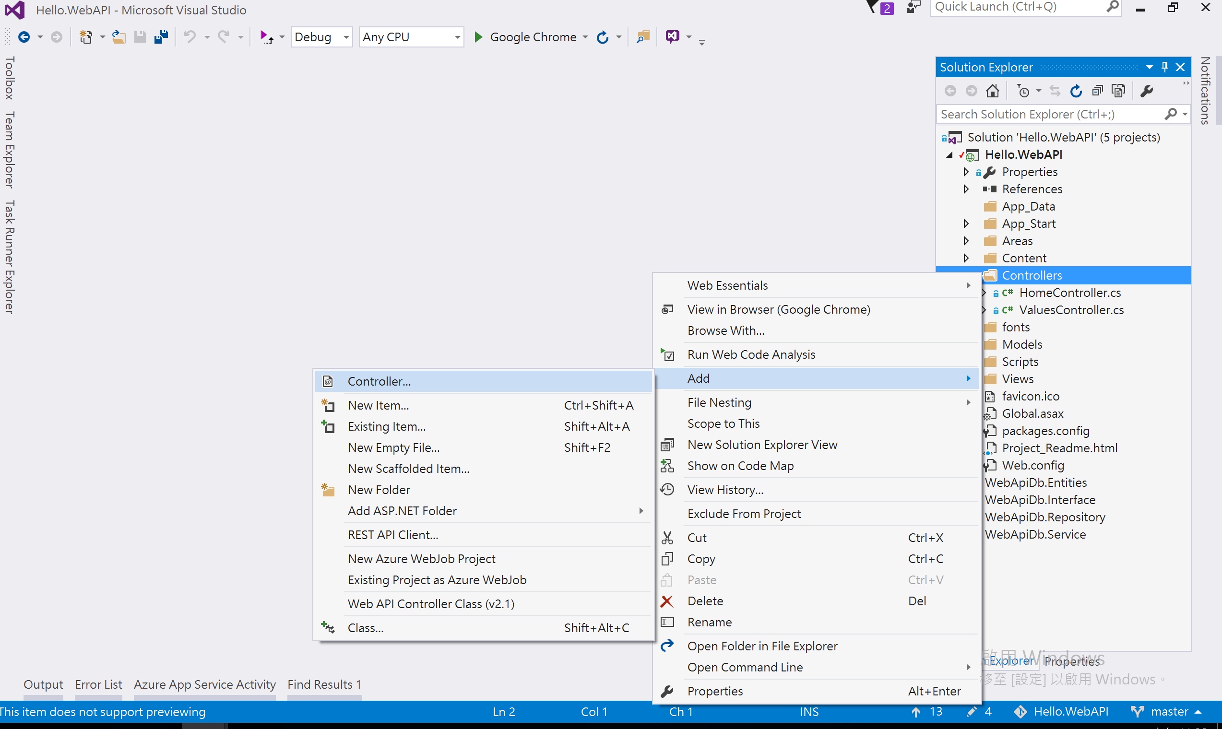Click the Pending Changes Filter clock icon

(x=1023, y=91)
